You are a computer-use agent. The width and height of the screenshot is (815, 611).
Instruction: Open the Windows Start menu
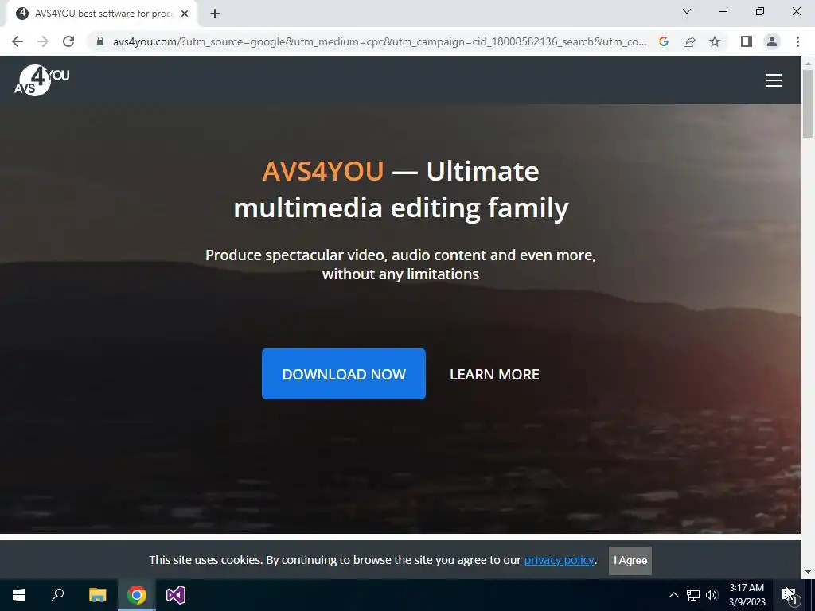click(x=19, y=595)
